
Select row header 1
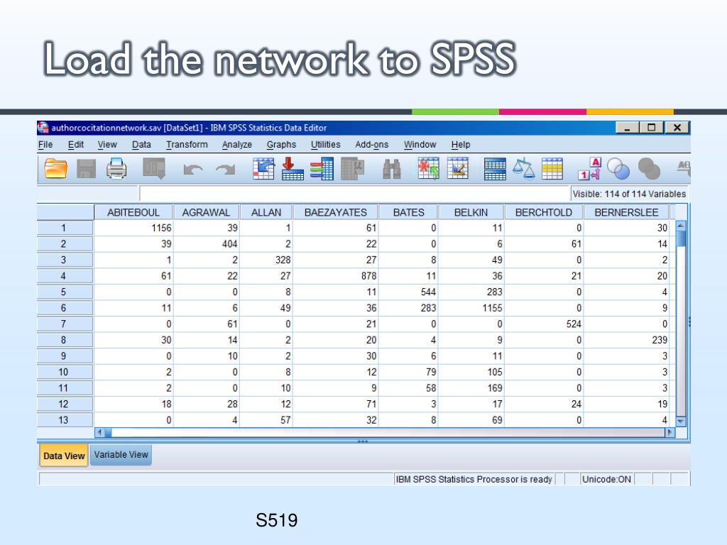pyautogui.click(x=65, y=228)
